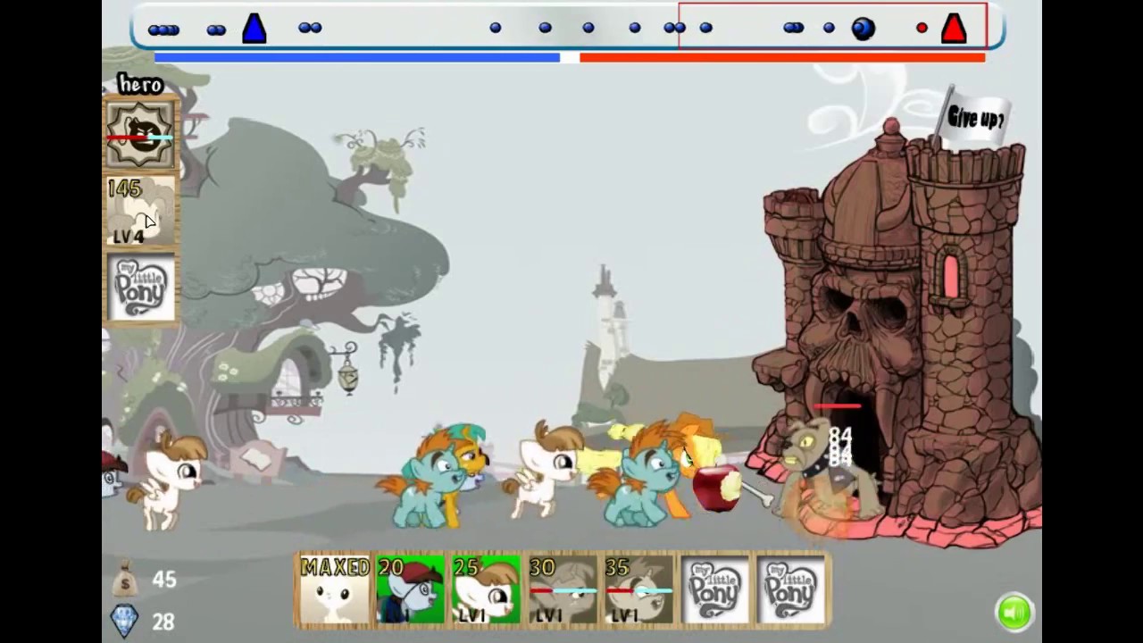Click the red enemy health bar

[x=782, y=57]
